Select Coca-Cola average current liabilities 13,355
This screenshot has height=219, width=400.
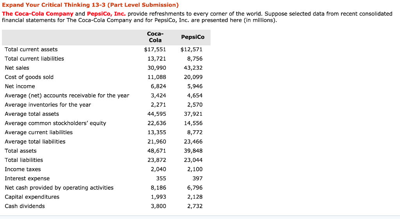(157, 132)
